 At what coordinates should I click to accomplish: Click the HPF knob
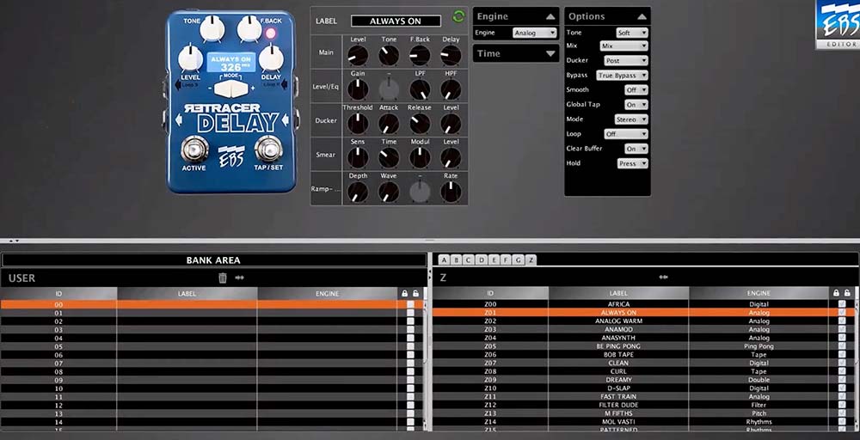(x=451, y=89)
